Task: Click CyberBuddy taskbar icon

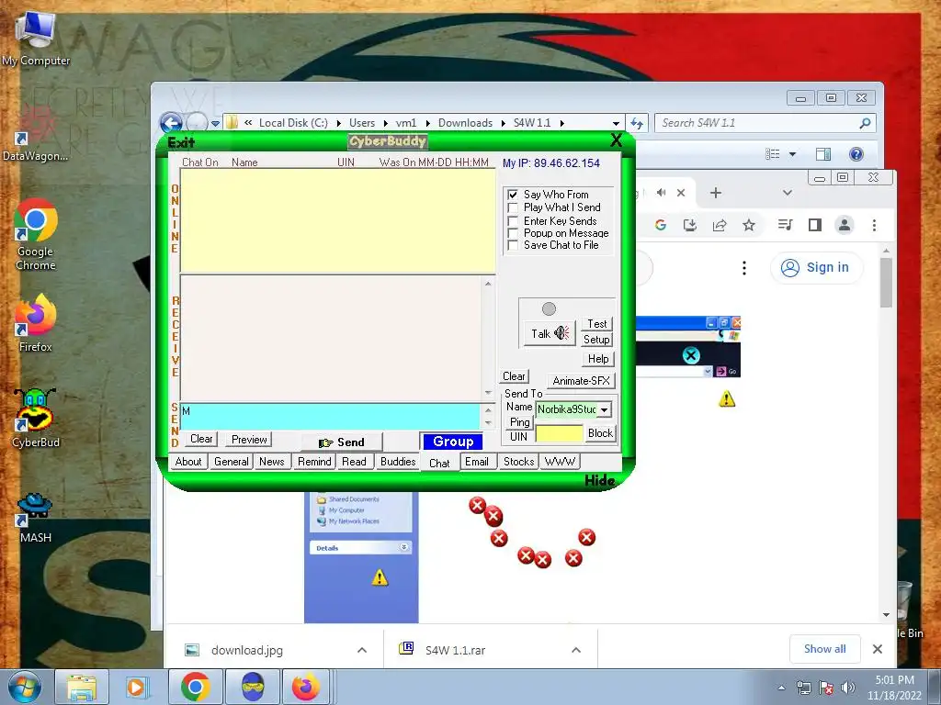Action: [x=253, y=687]
